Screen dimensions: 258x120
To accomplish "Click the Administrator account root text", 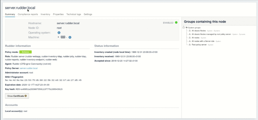I will pos(31,73).
